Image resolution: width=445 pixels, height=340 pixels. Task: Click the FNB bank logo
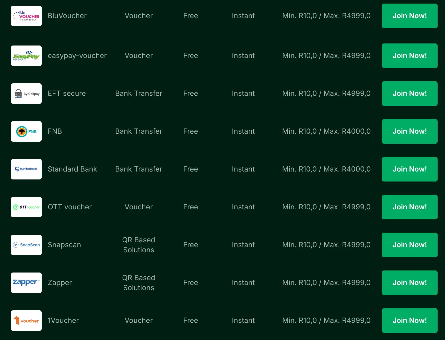(26, 131)
